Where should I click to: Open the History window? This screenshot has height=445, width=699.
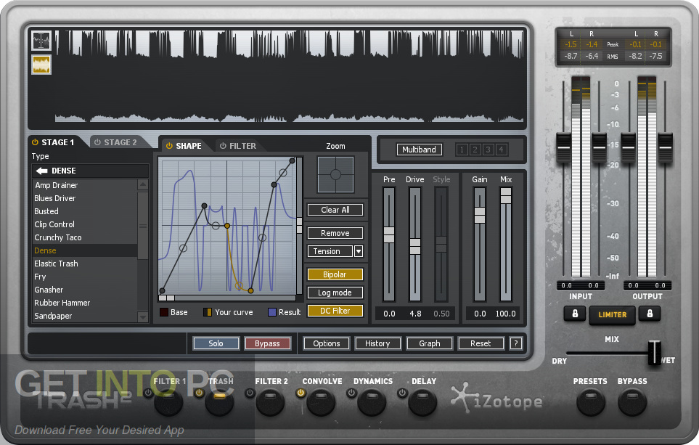point(377,343)
